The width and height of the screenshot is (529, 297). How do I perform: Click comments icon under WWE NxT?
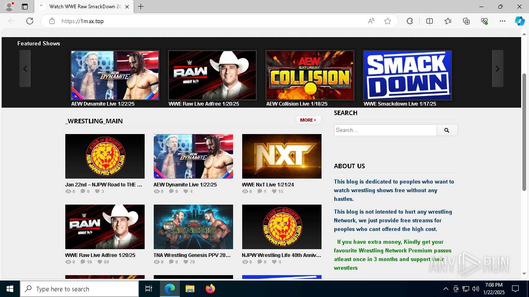260,191
